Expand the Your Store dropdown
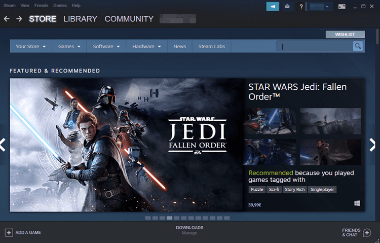 [31, 46]
